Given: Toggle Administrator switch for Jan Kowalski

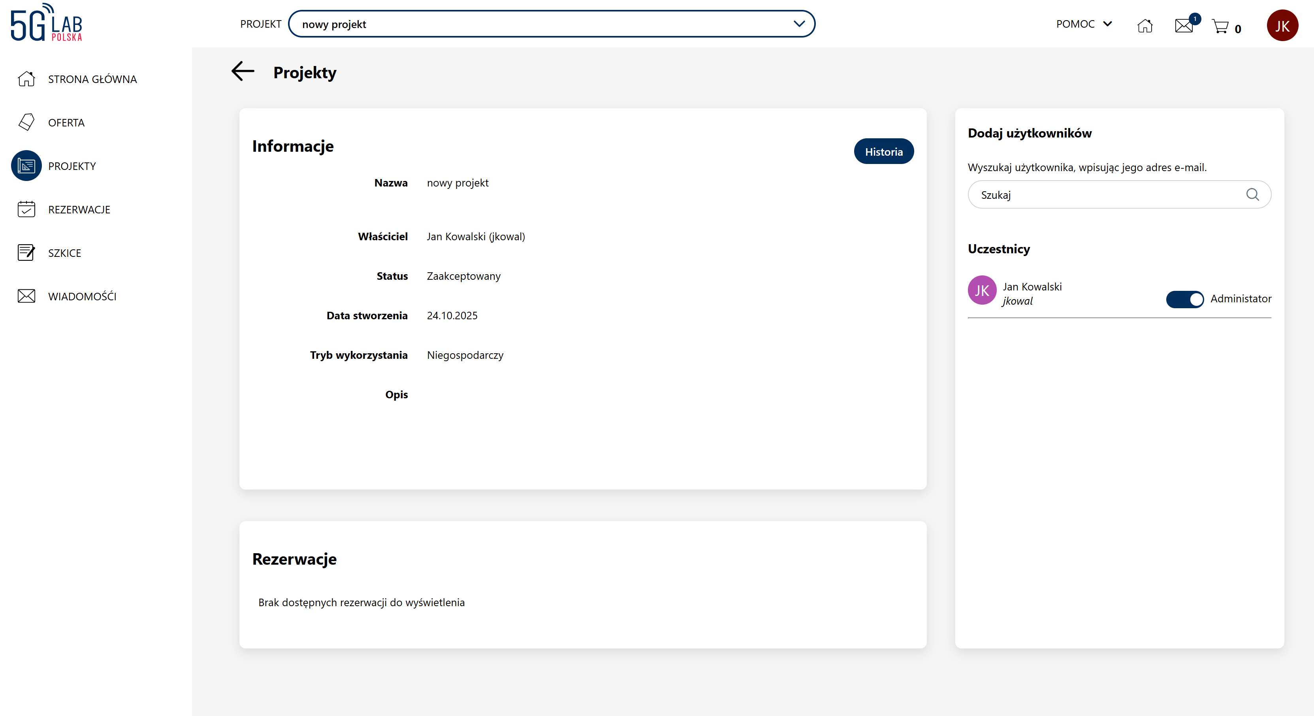Looking at the screenshot, I should tap(1184, 299).
